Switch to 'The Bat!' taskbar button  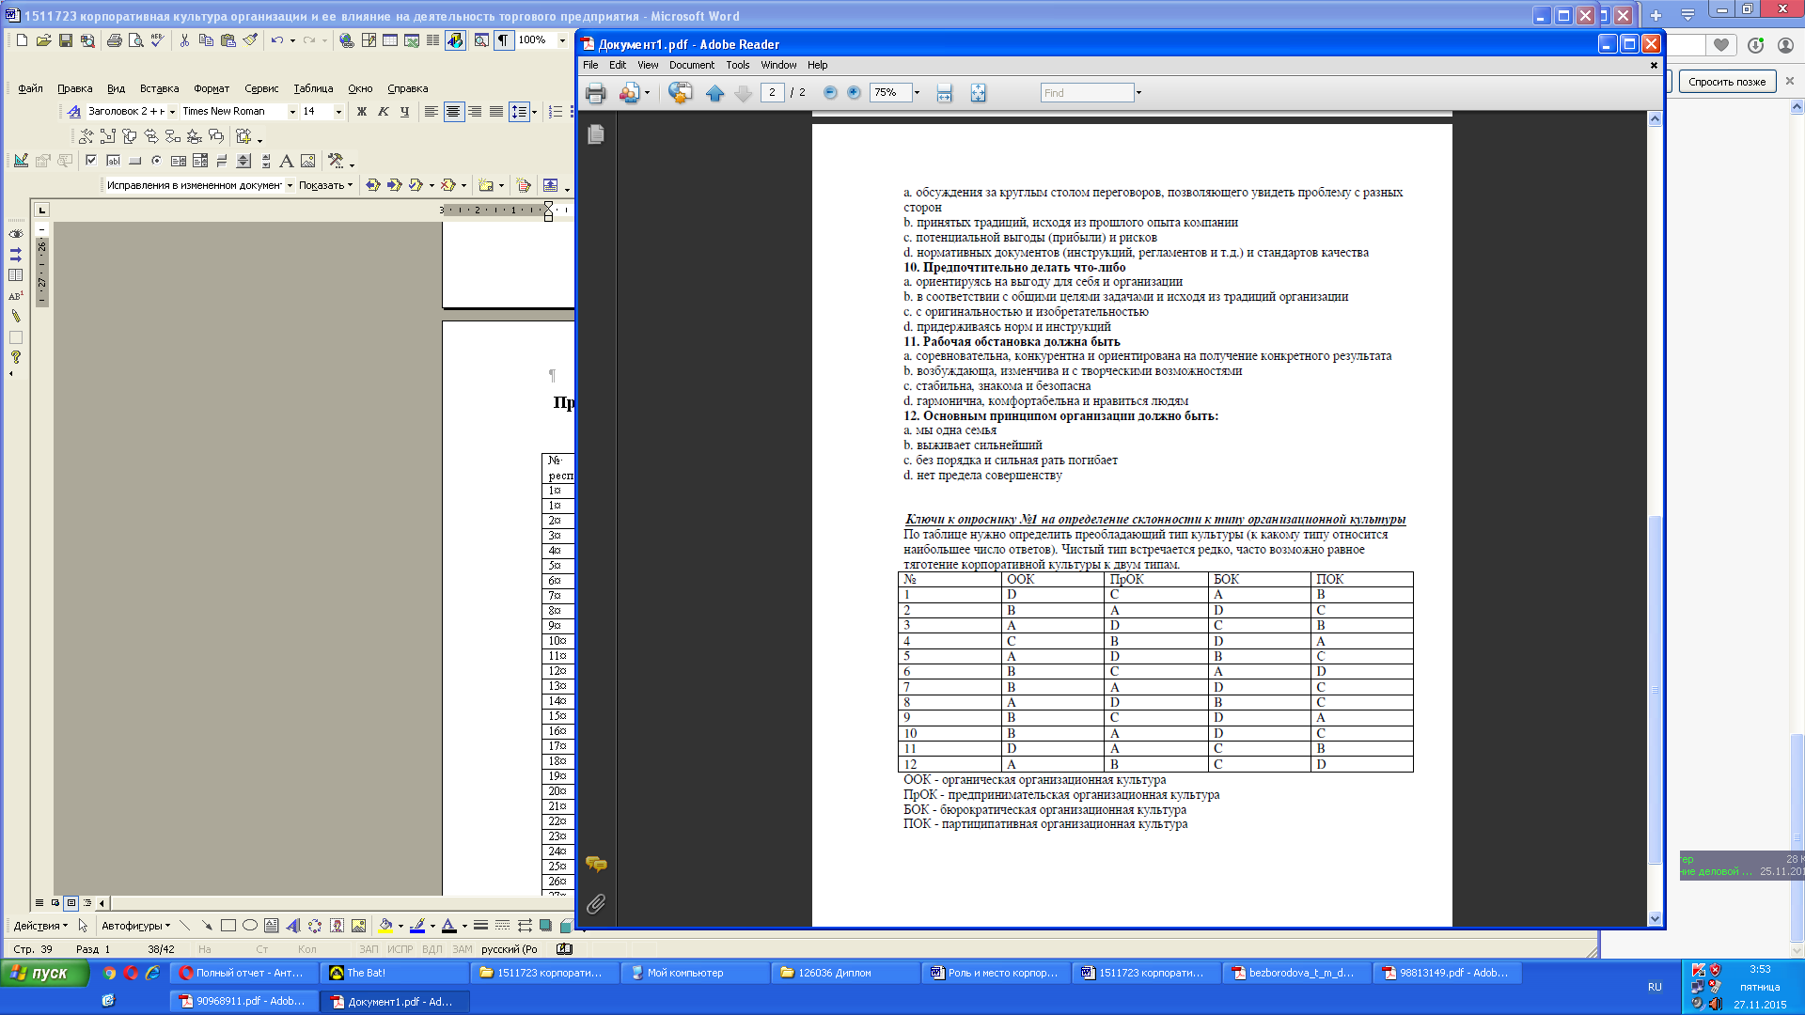(395, 974)
